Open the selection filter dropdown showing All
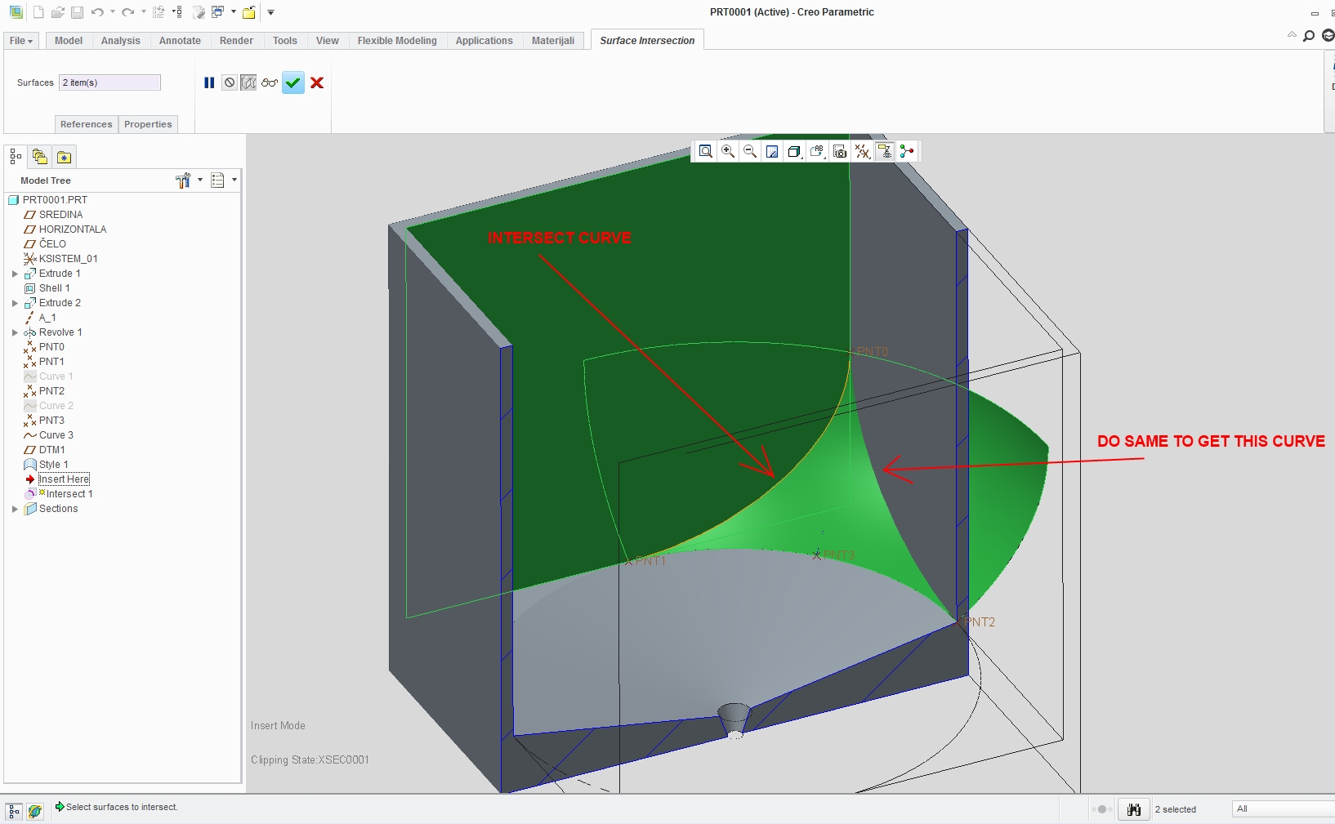 pyautogui.click(x=1283, y=808)
